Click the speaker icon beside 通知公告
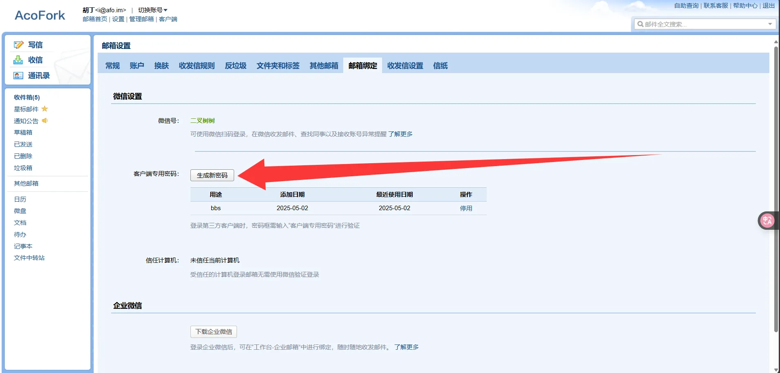The height and width of the screenshot is (373, 780). [x=45, y=121]
